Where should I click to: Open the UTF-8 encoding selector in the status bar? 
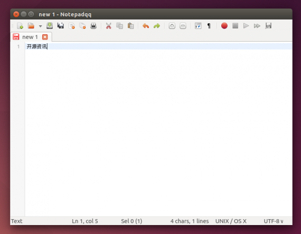(x=274, y=221)
